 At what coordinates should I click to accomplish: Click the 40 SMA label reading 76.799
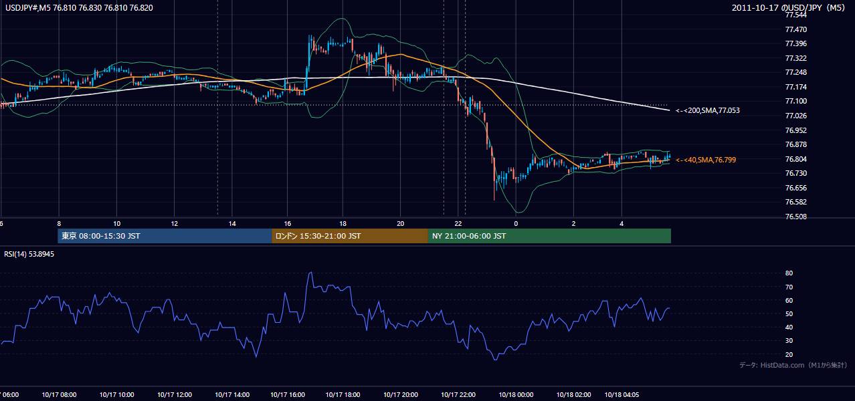(x=706, y=160)
